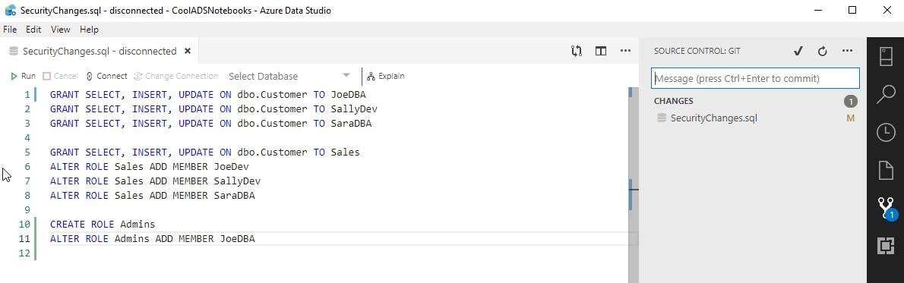The height and width of the screenshot is (283, 904).
Task: Focus the commit message input field
Action: point(755,78)
